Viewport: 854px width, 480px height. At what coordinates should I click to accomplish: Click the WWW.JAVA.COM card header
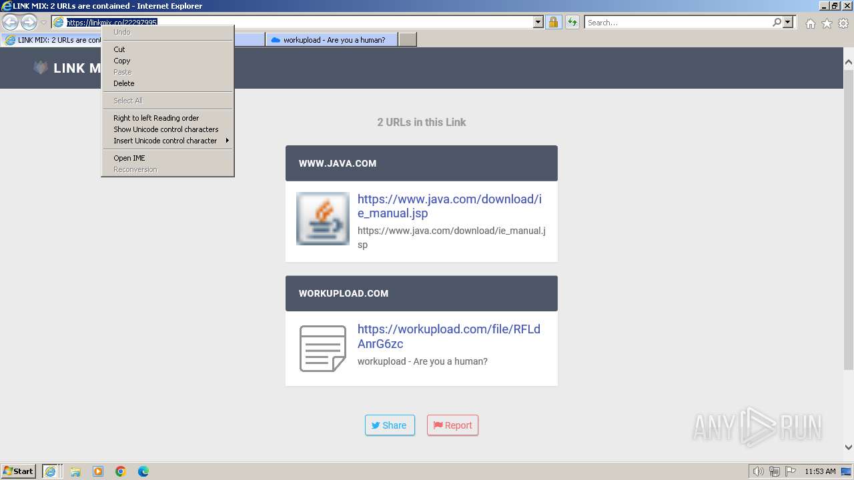click(422, 163)
